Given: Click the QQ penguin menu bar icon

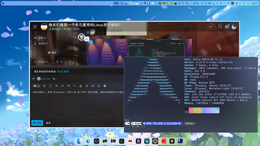Looking at the screenshot, I should click(145, 3).
